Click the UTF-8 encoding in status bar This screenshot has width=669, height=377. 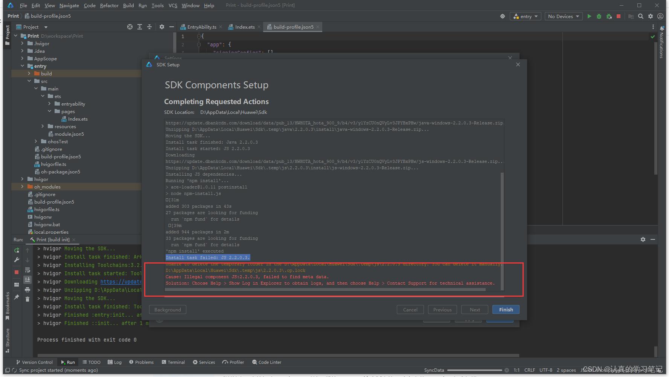pos(546,370)
